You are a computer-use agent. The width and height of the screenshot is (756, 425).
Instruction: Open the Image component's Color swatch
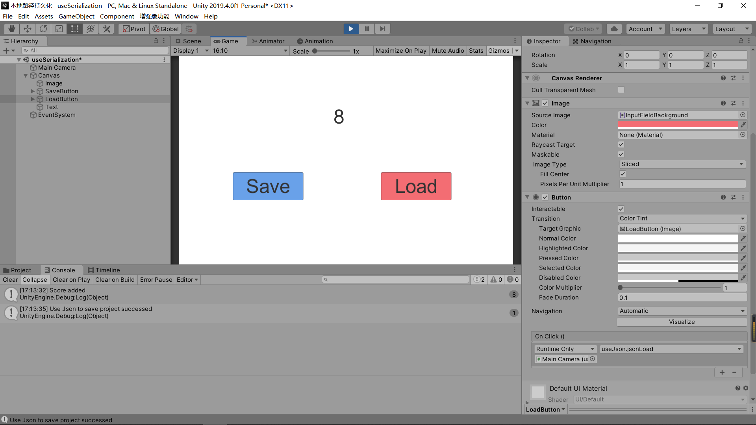coord(678,125)
